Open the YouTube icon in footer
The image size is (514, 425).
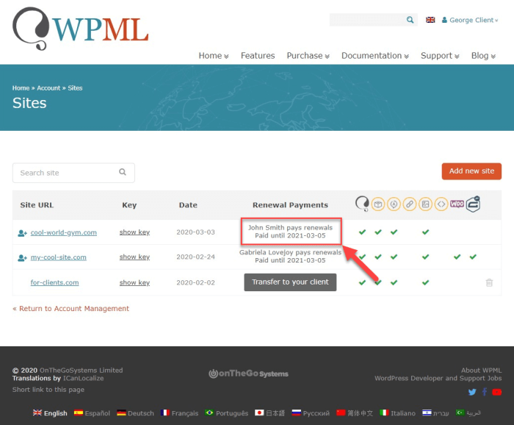click(496, 392)
